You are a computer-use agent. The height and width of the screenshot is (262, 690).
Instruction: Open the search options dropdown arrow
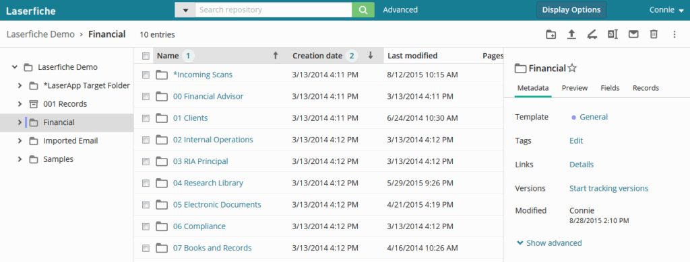tap(185, 10)
